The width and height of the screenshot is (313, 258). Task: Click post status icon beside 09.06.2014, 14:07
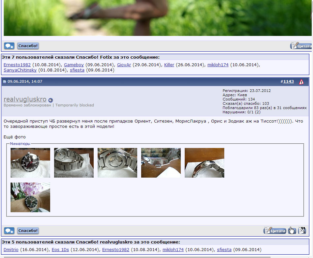[x=5, y=81]
